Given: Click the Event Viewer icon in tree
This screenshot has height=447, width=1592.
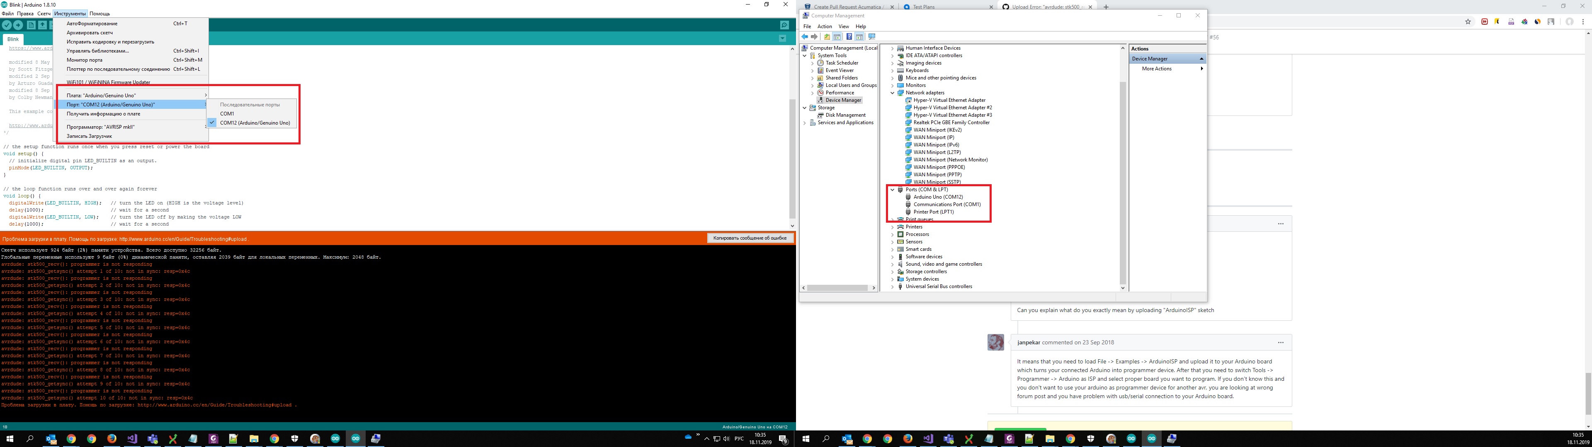Looking at the screenshot, I should pos(820,70).
